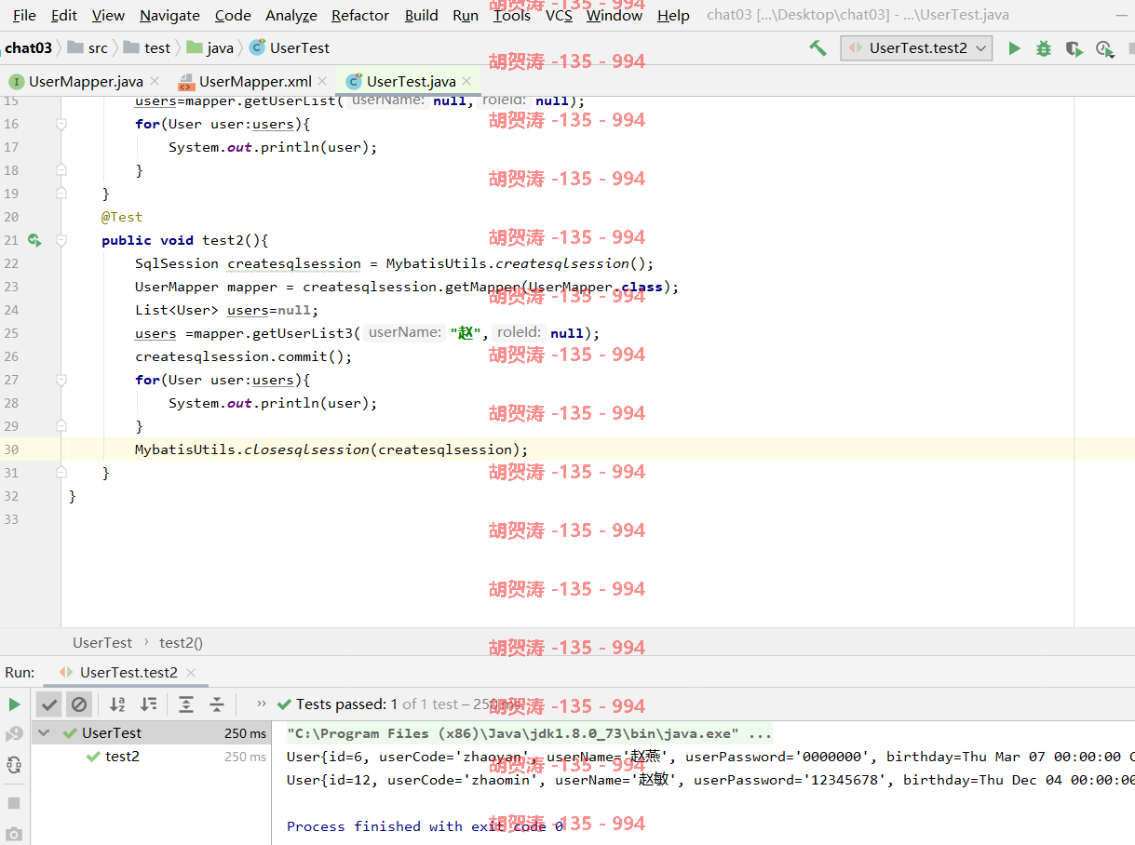Click fold end marker at line 29
1135x845 pixels.
61,426
